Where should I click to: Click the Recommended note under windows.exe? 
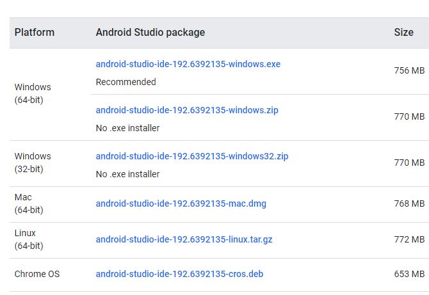click(x=126, y=82)
